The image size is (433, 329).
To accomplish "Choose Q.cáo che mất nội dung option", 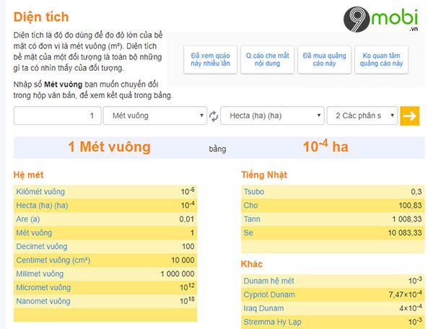I will tap(267, 60).
